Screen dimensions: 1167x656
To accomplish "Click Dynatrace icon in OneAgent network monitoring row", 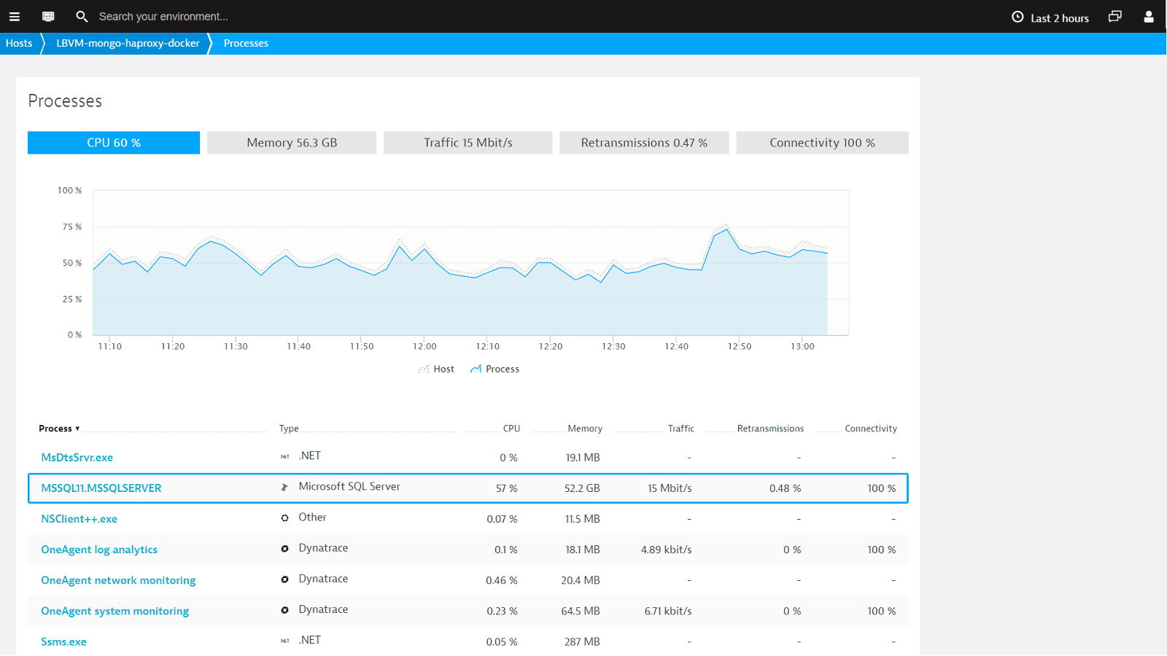I will pos(284,579).
